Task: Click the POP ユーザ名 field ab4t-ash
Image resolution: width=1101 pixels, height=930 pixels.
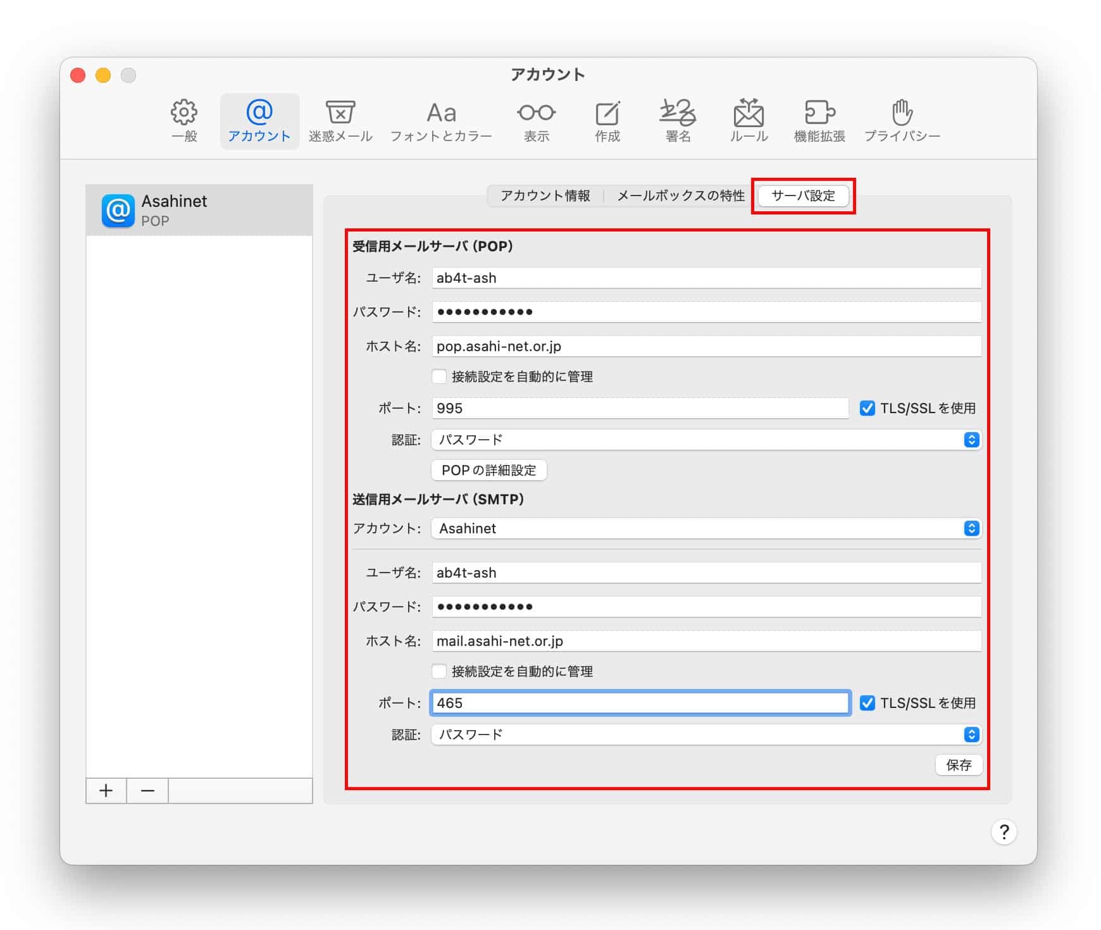Action: pyautogui.click(x=707, y=278)
